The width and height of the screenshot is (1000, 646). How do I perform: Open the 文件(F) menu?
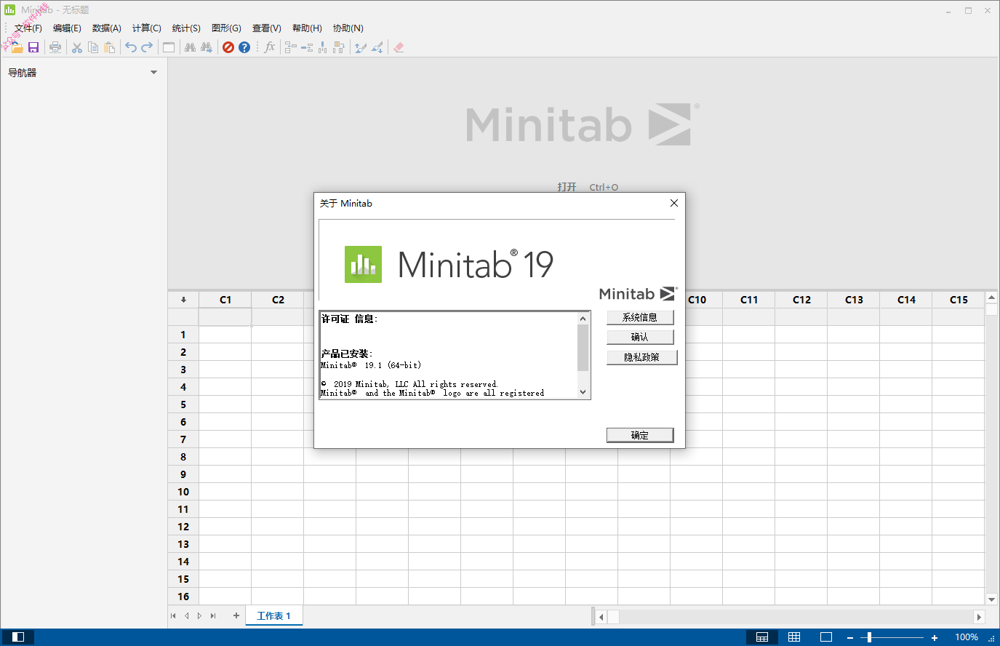click(x=28, y=28)
